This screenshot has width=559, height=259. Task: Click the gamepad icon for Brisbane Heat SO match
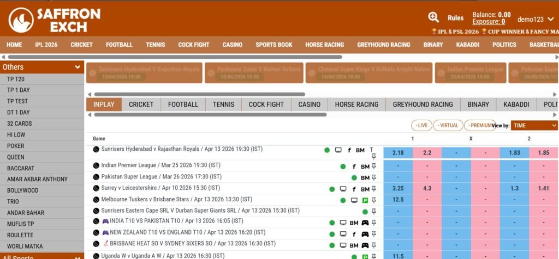pos(365,245)
